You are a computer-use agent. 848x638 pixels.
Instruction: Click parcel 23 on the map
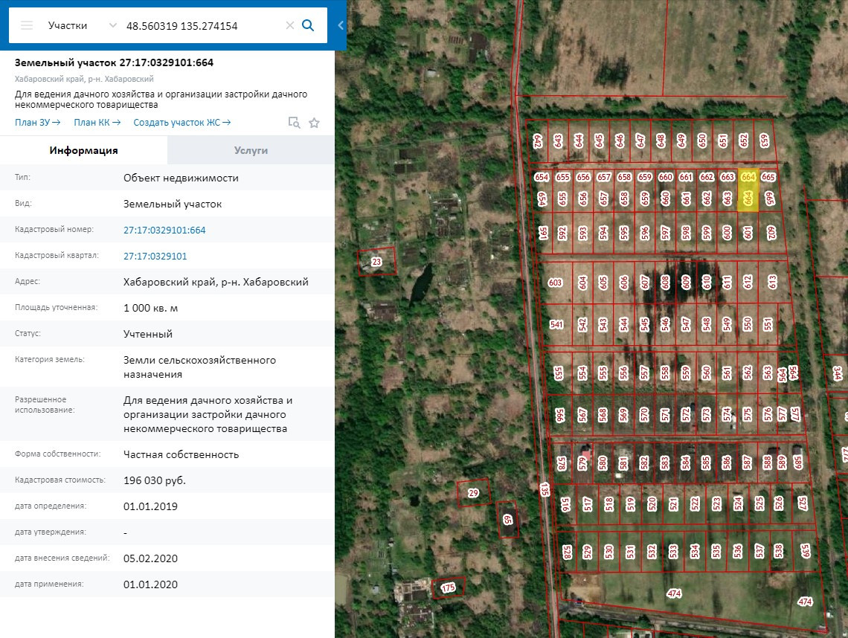pos(376,262)
